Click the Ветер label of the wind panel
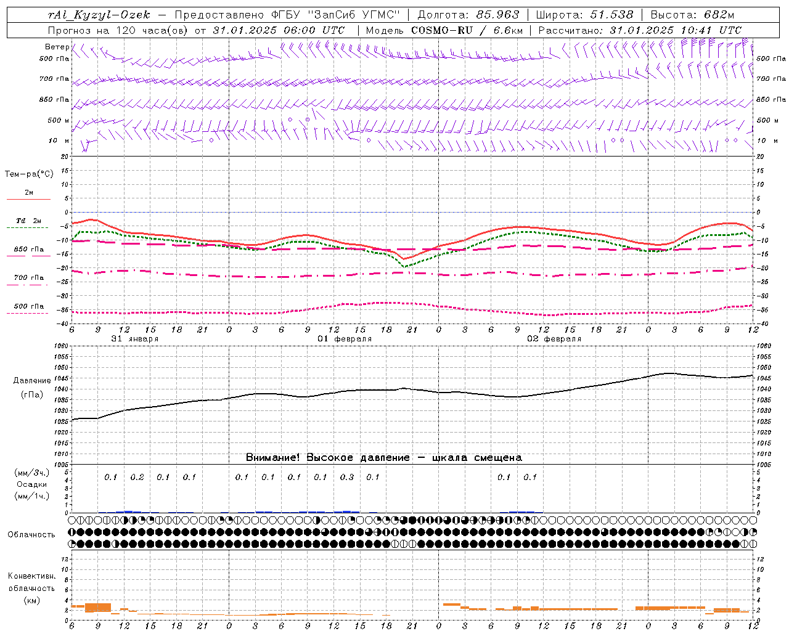Viewport: 789px width, 631px height. [x=57, y=47]
